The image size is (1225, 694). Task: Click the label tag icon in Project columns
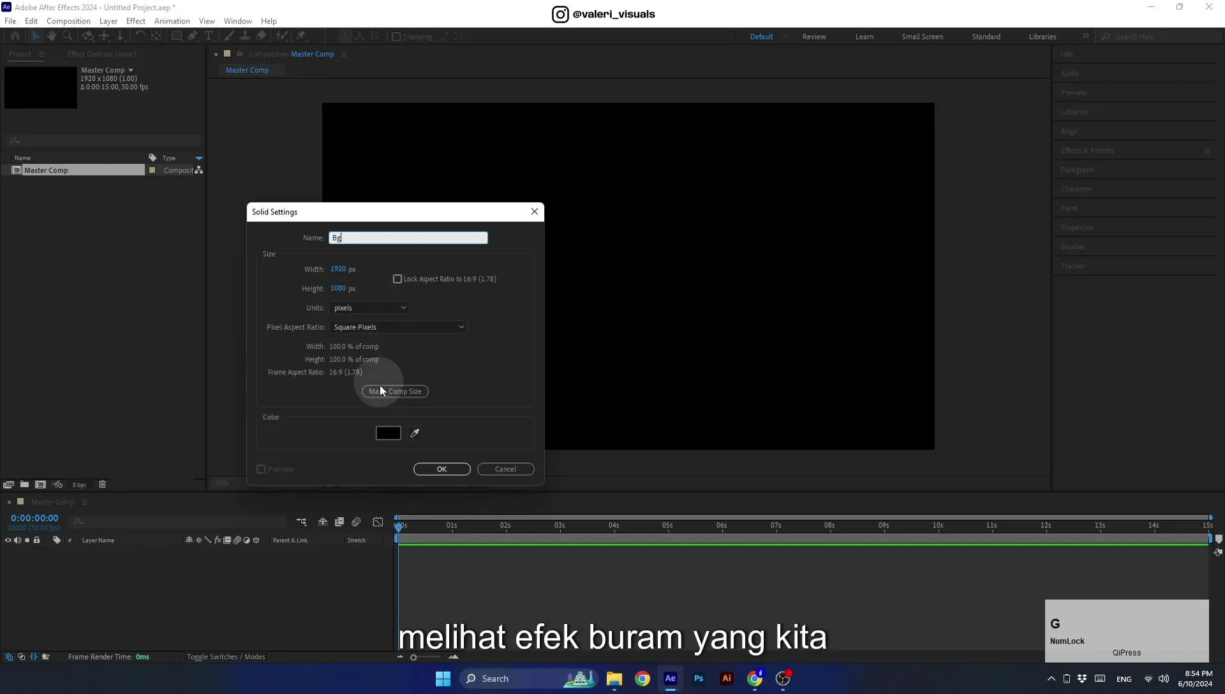(x=152, y=158)
